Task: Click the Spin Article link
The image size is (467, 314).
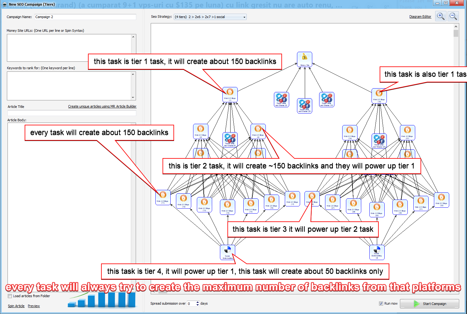Action: (x=16, y=306)
